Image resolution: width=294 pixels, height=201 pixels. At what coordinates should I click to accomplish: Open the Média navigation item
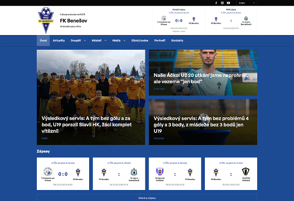(117, 40)
